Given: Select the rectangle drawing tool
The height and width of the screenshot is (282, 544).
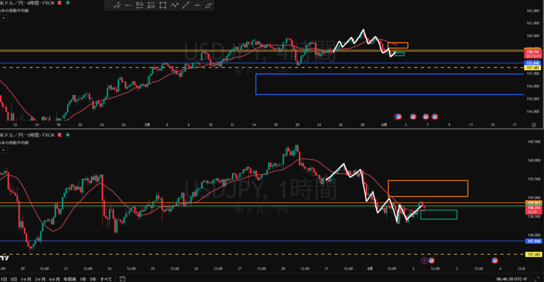Looking at the screenshot, I should coord(163,6).
